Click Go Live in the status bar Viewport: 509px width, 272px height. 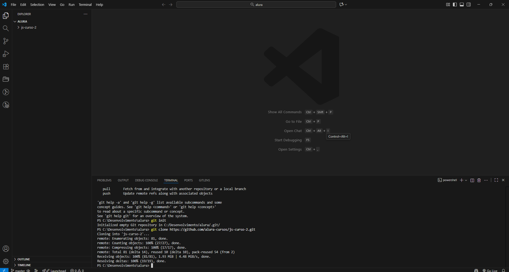490,270
